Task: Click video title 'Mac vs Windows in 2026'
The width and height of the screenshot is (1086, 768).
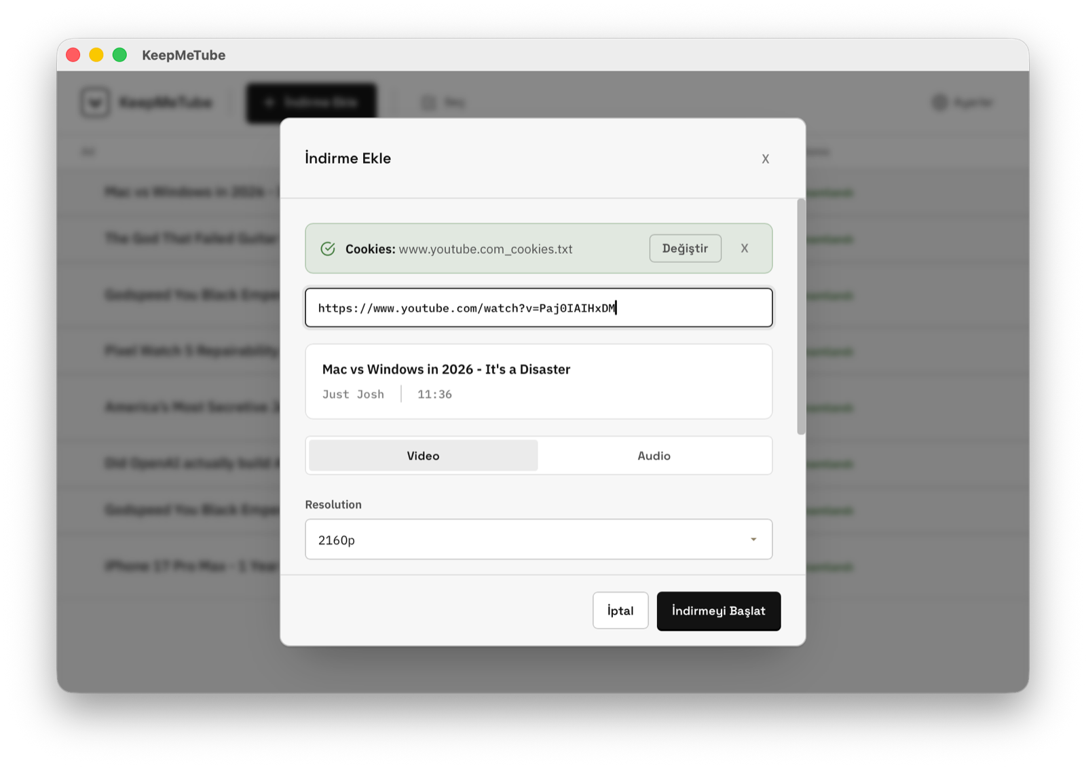Action: tap(446, 369)
